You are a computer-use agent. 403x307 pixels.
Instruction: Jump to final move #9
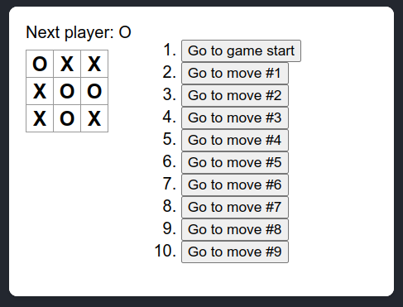click(x=235, y=252)
